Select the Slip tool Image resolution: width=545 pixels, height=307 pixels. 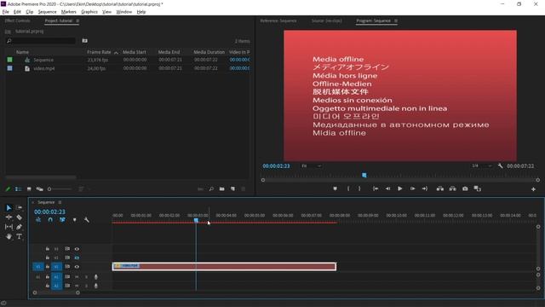[x=9, y=227]
